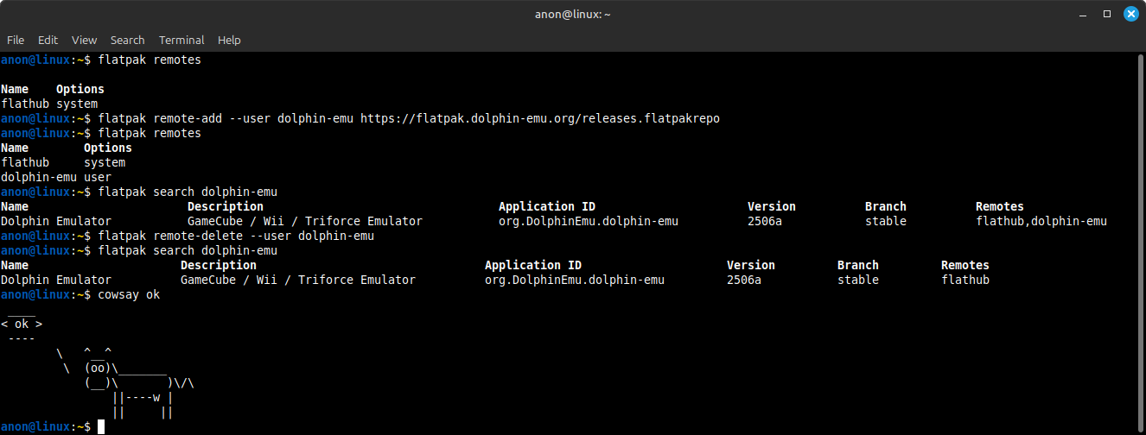This screenshot has width=1146, height=435.
Task: Maximize the terminal window
Action: click(x=1107, y=14)
